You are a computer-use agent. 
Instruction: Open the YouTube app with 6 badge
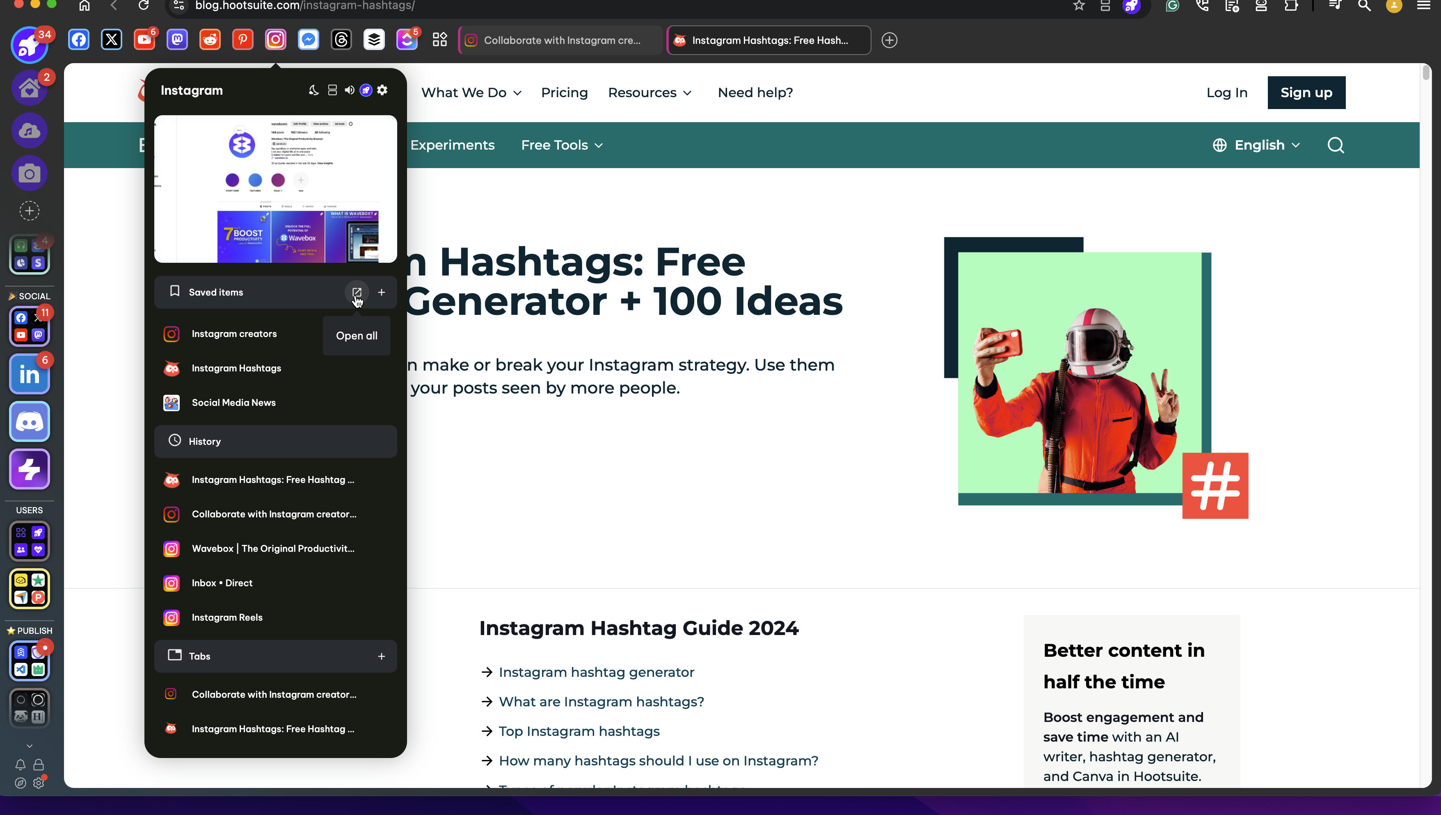tap(144, 40)
